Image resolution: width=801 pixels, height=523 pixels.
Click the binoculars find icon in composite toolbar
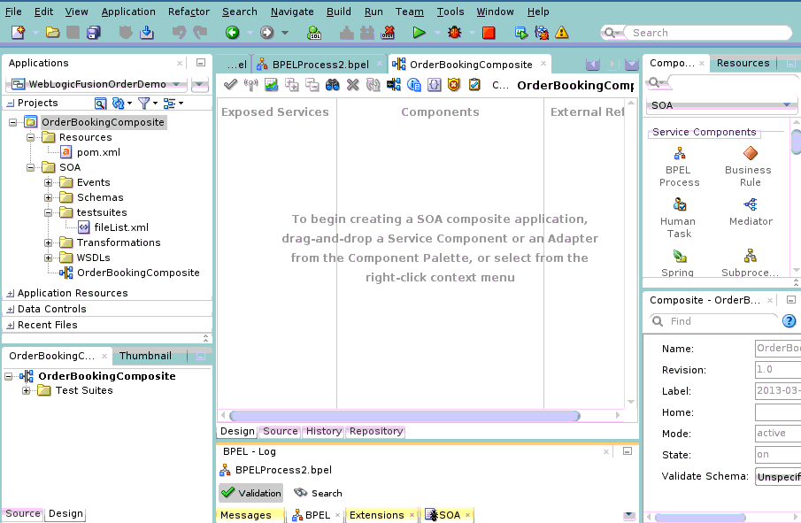333,85
